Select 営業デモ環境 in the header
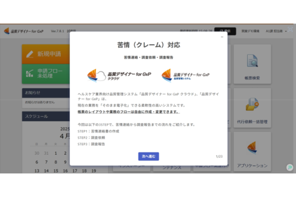Screen dimensions: 296x197 pos(251,31)
